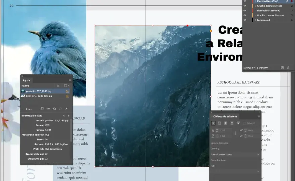Click the yellow anchor square on image frame

211,31
